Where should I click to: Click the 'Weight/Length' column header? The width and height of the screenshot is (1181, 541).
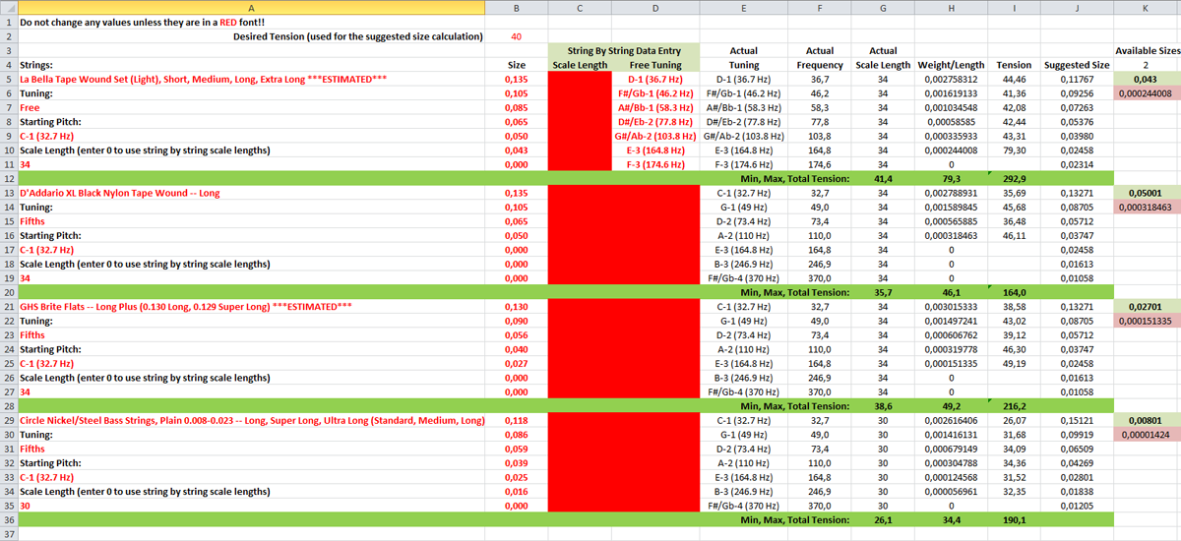coord(951,65)
